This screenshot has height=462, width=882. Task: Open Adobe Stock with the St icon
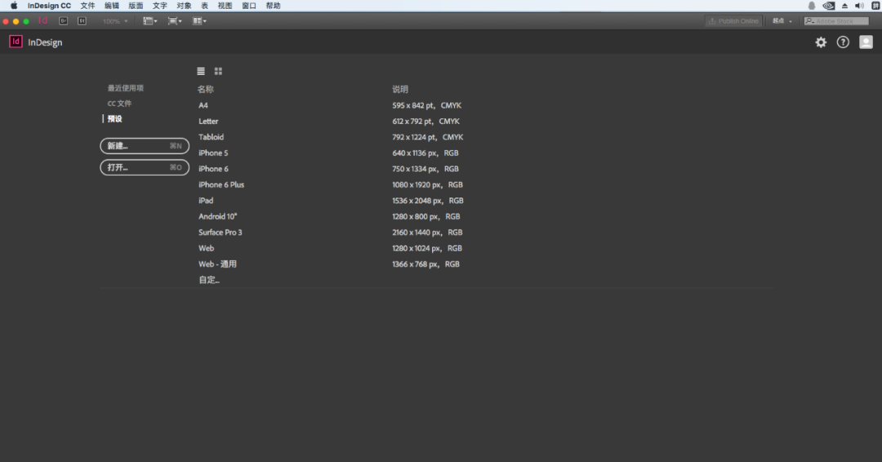(x=82, y=20)
